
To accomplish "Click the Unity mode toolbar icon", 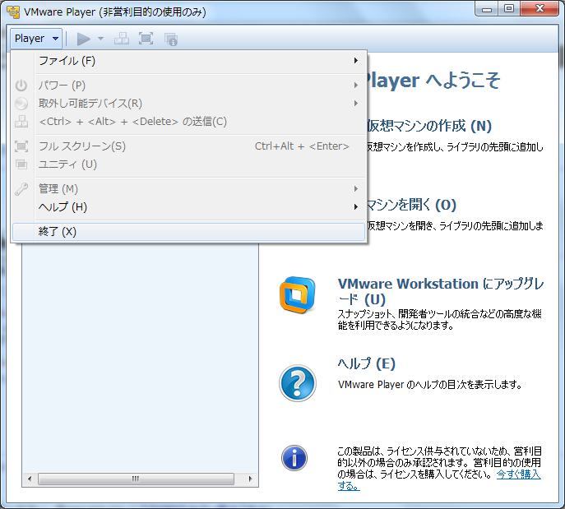I will point(170,39).
